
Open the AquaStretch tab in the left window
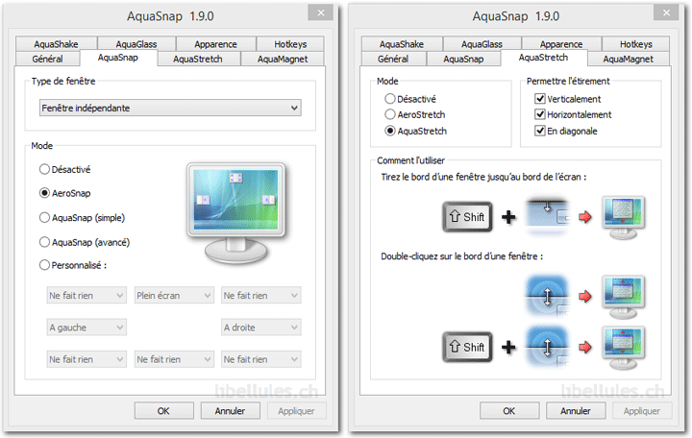coord(198,59)
